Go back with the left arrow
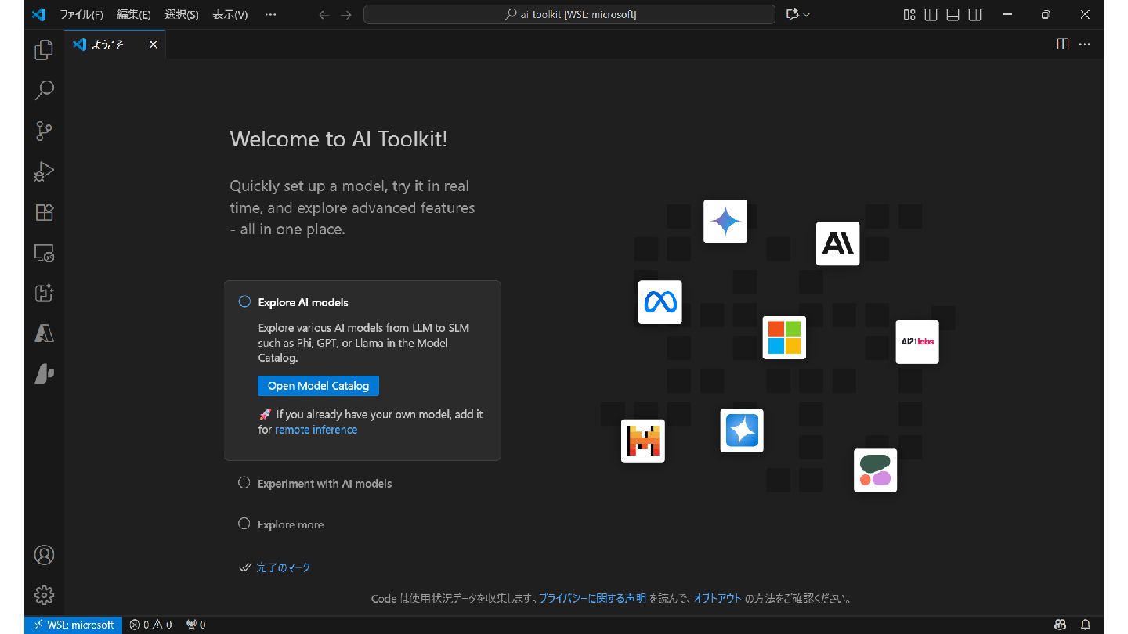Viewport: 1128px width, 634px height. coord(324,14)
